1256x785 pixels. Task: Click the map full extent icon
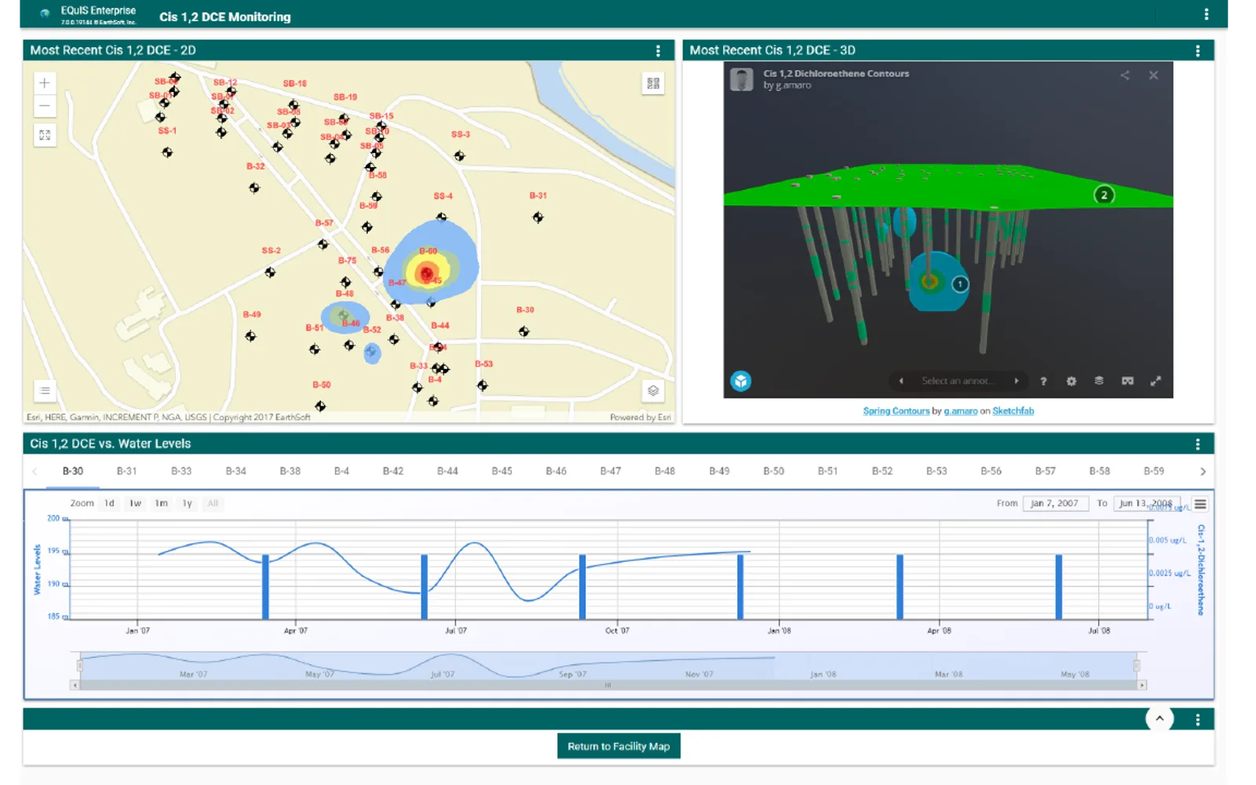45,135
